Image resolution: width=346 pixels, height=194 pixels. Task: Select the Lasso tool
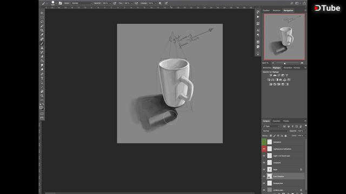[42, 22]
